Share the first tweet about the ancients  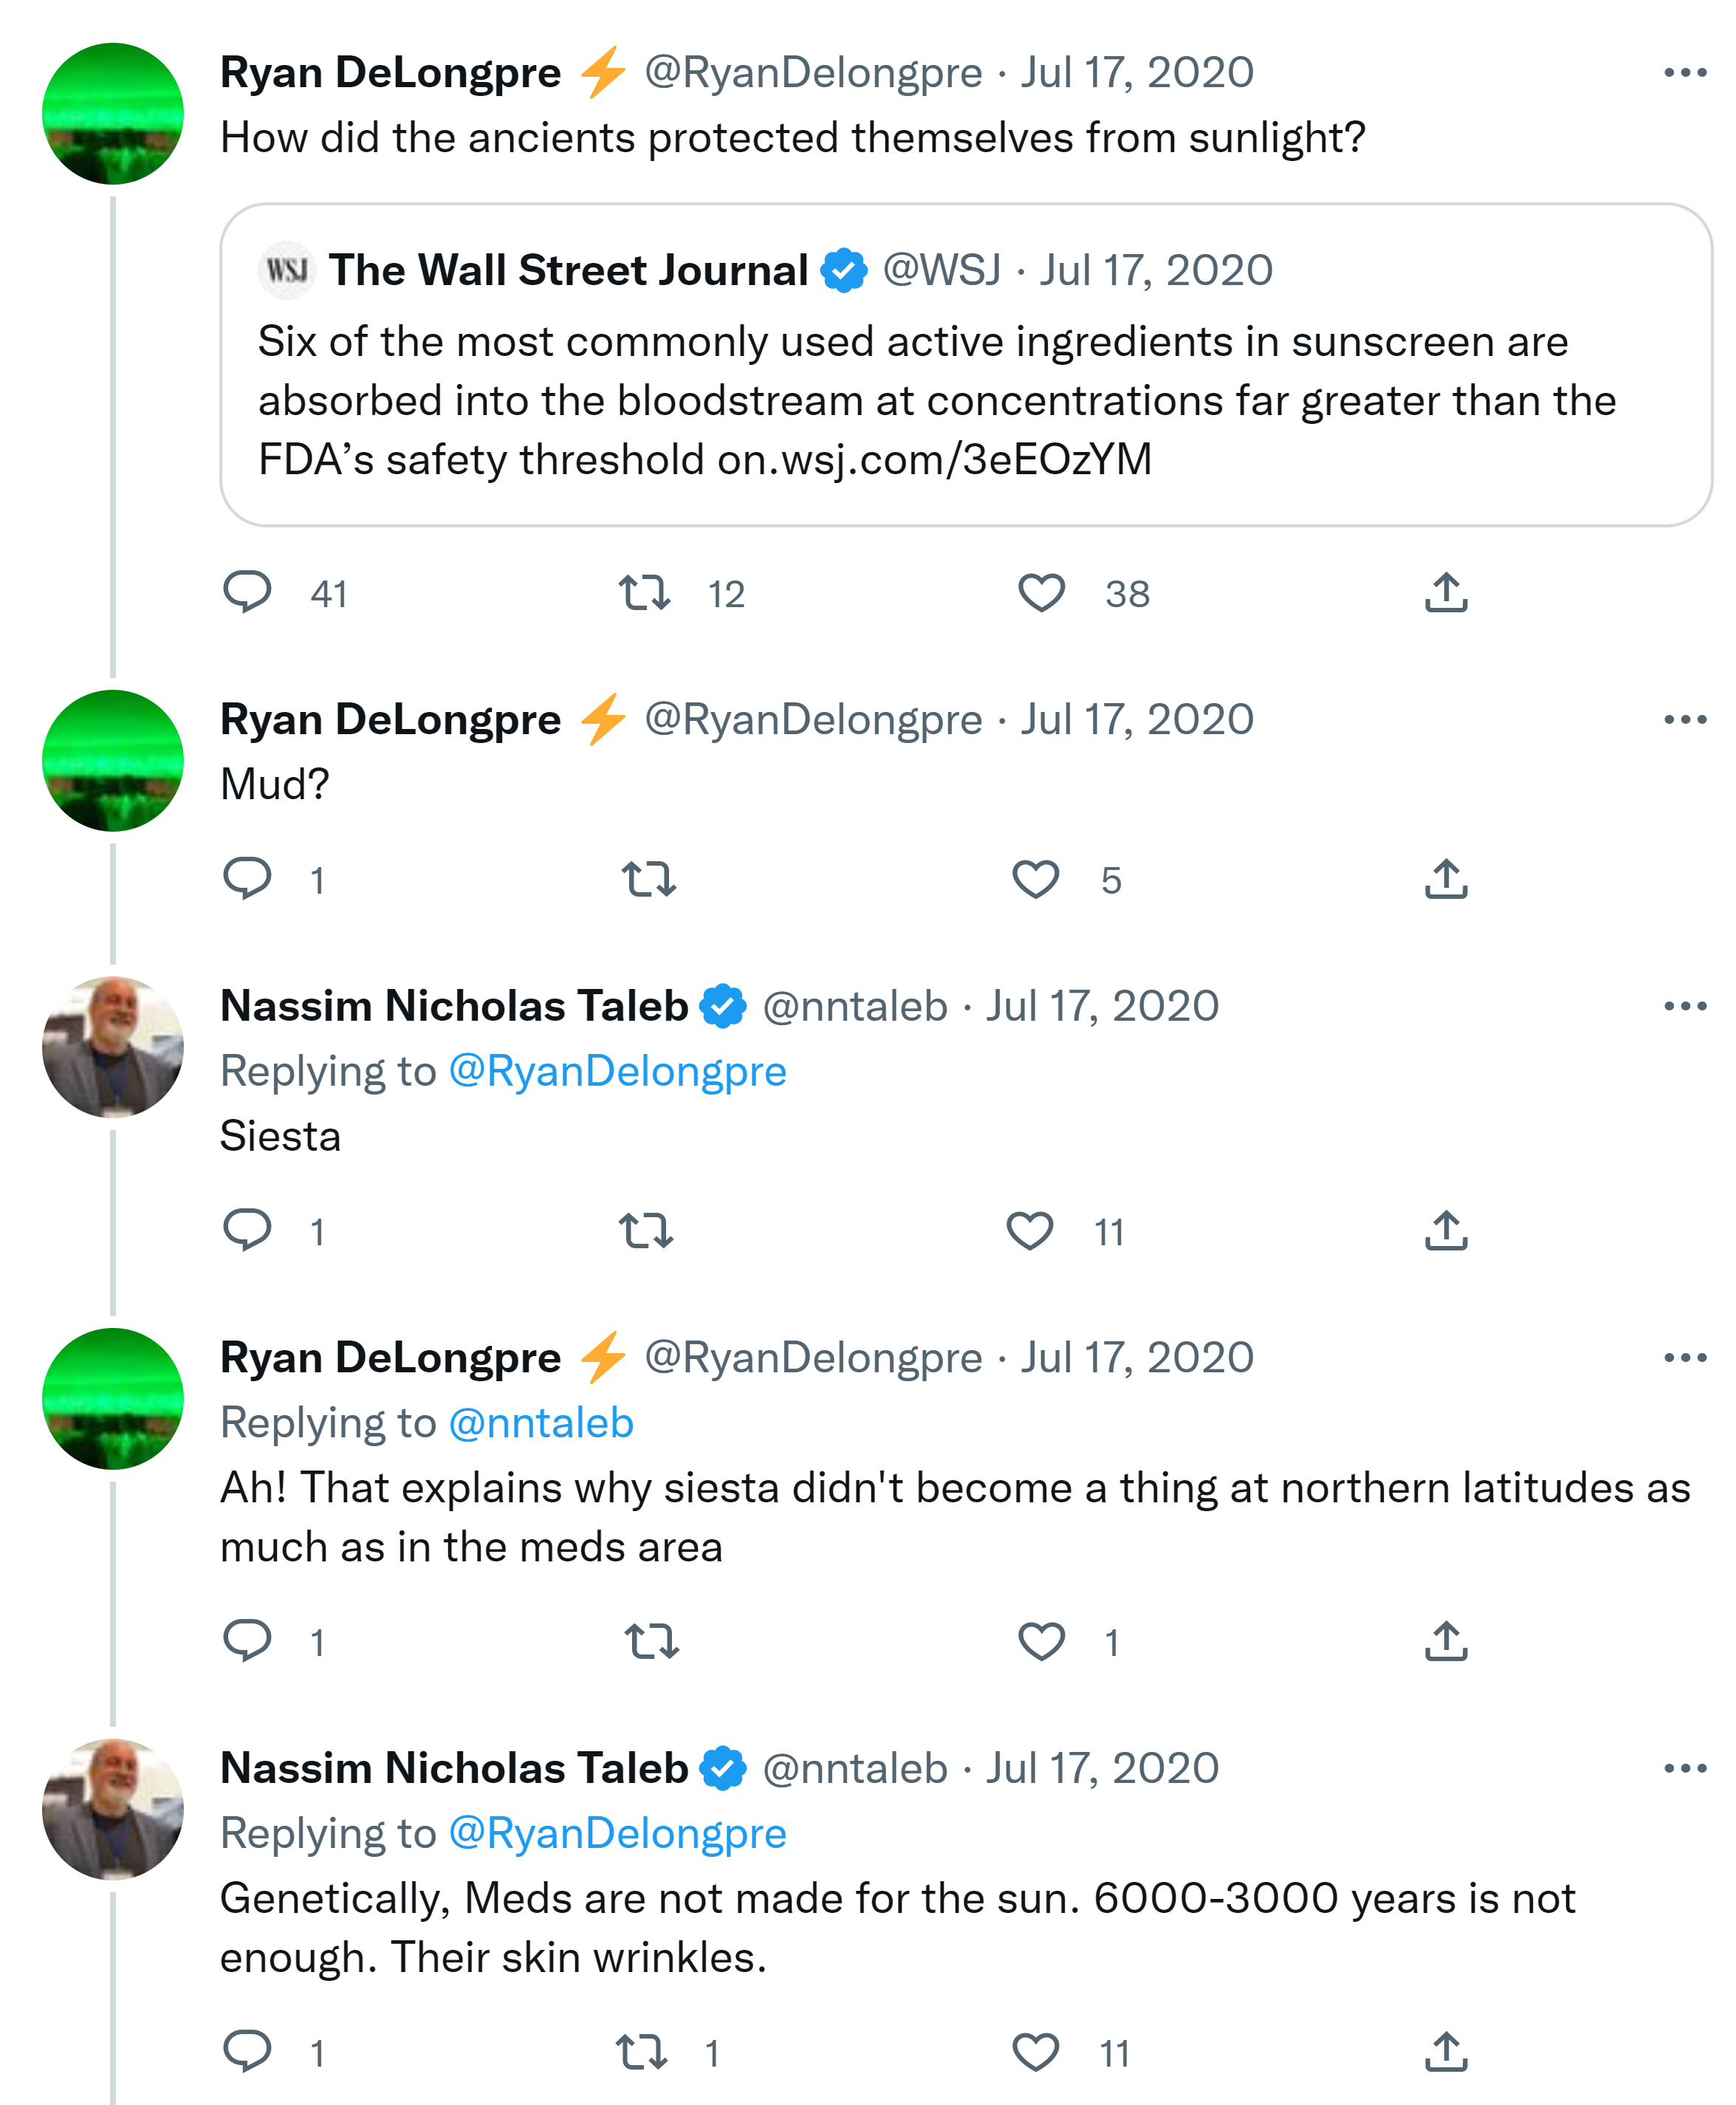click(x=1445, y=592)
